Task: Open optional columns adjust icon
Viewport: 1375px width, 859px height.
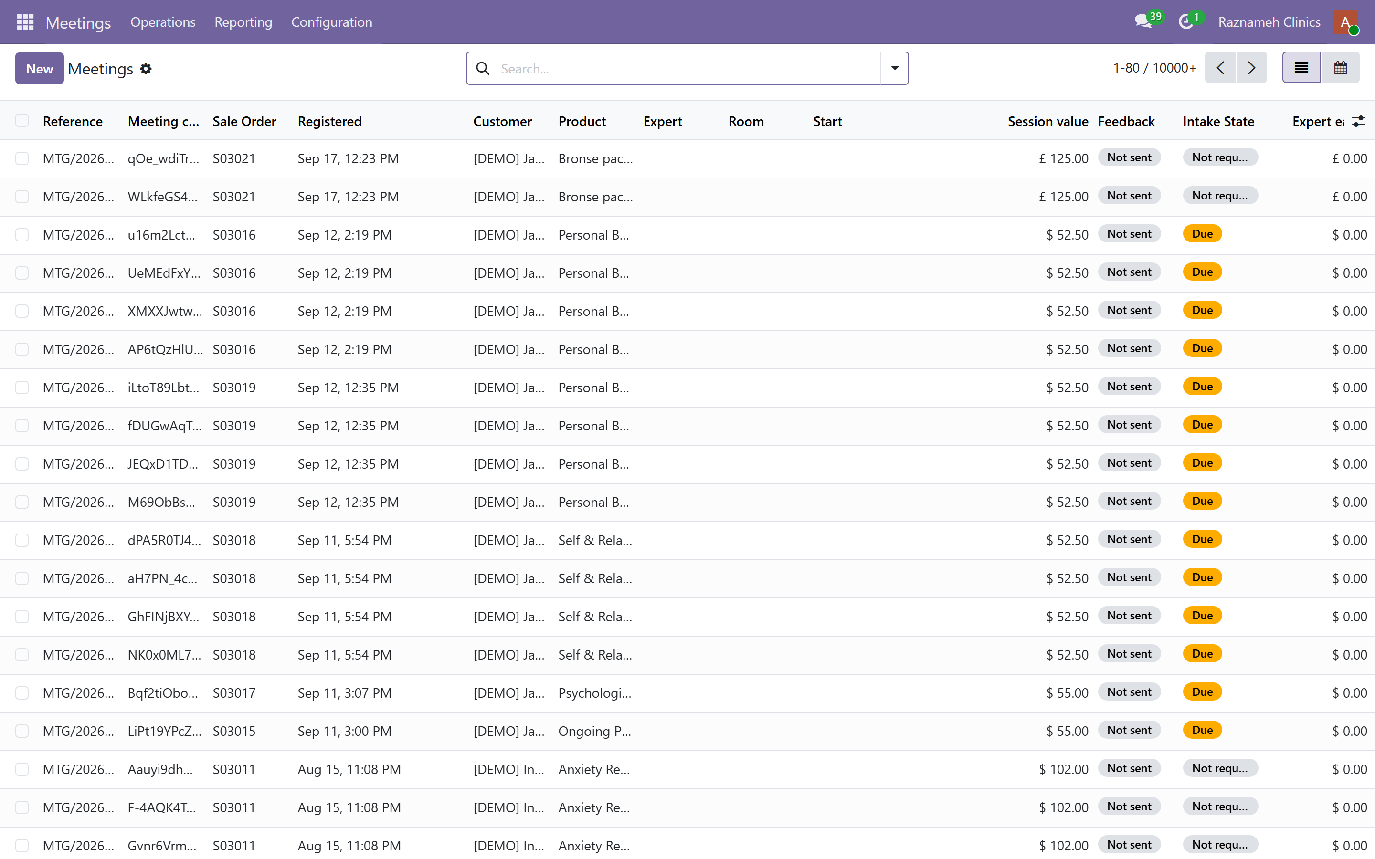Action: (x=1358, y=121)
